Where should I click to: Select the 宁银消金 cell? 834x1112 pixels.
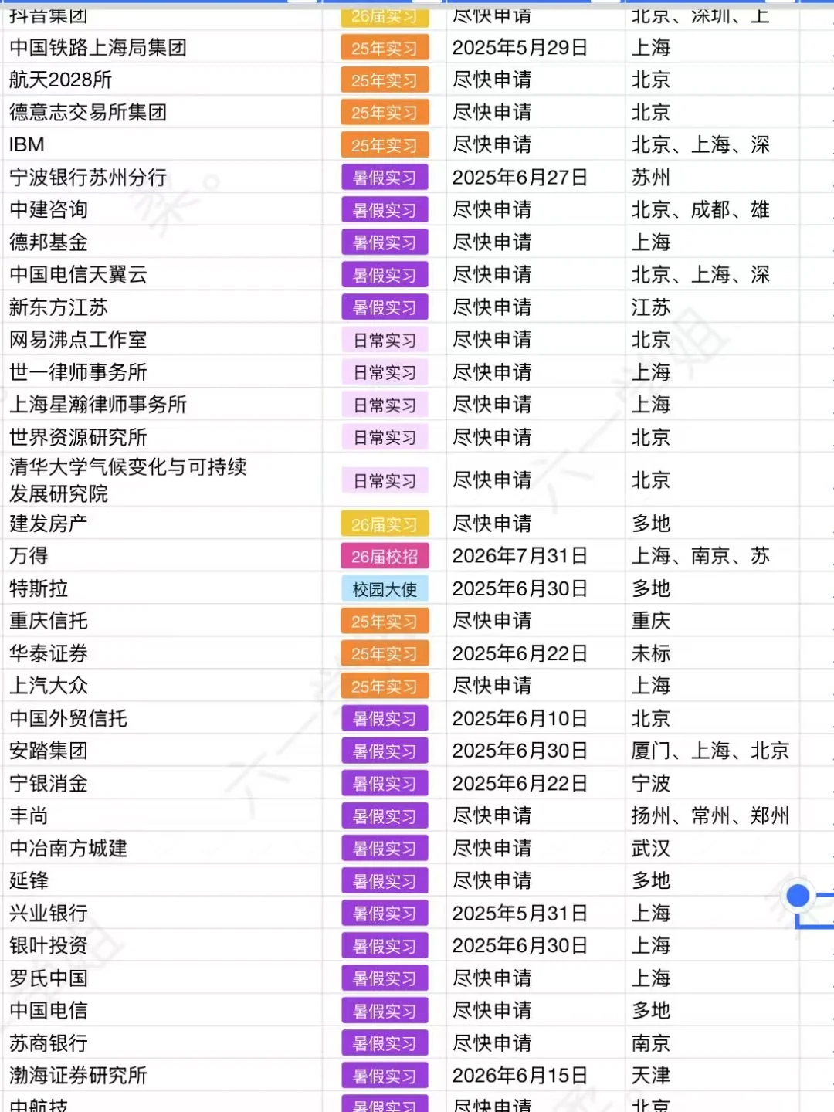pyautogui.click(x=162, y=783)
